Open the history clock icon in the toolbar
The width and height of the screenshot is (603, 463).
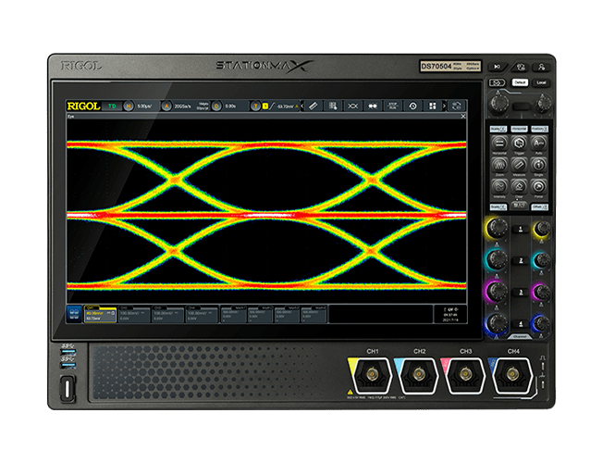(x=412, y=106)
